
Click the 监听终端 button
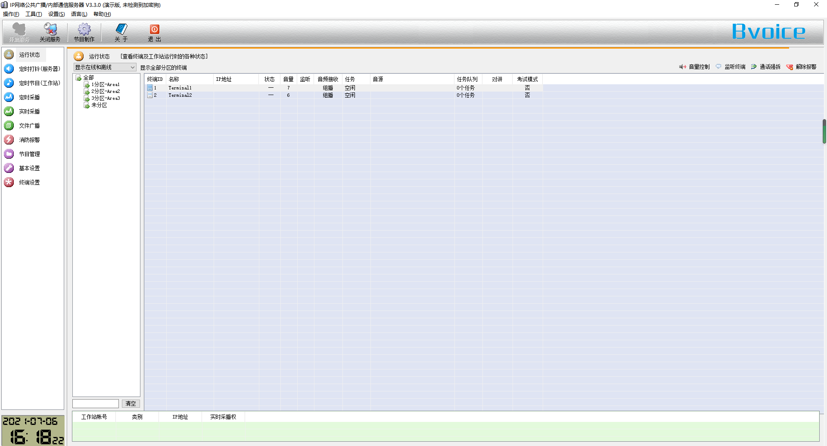[731, 67]
